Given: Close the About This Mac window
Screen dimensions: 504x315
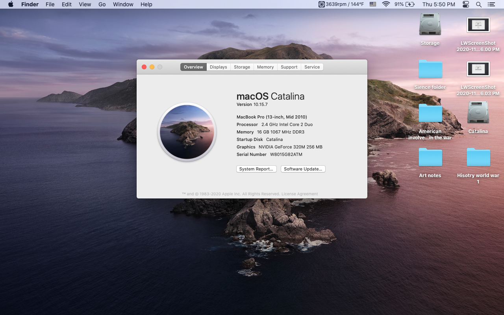Looking at the screenshot, I should coord(144,67).
